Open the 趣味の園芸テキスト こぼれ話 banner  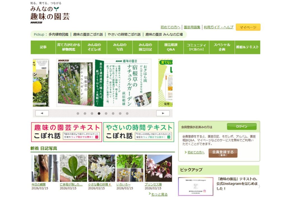(x=66, y=132)
